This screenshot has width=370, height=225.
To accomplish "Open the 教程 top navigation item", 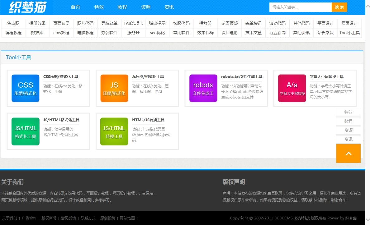I will (122, 7).
